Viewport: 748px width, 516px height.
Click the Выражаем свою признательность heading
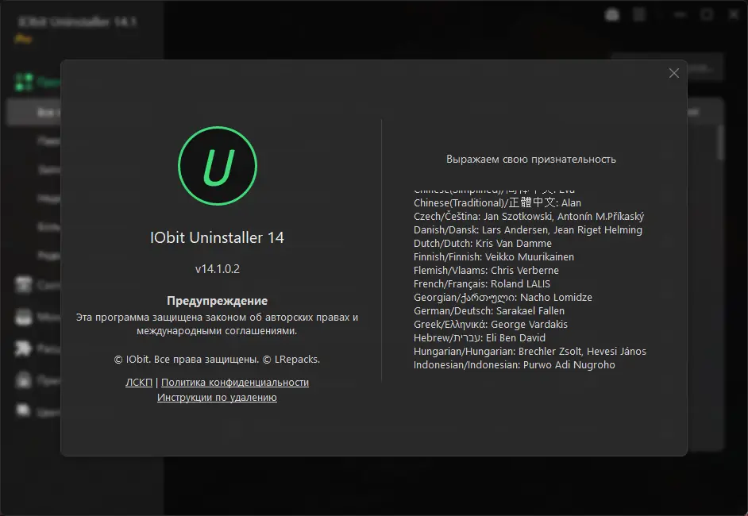point(530,159)
